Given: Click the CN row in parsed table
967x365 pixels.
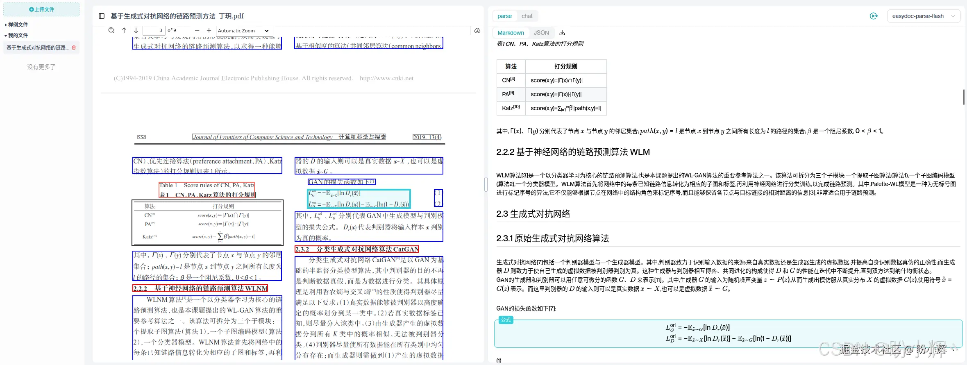Looking at the screenshot, I should [552, 80].
